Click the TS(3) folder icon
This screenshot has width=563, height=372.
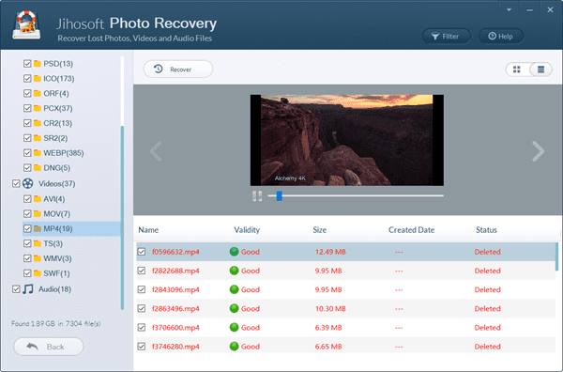point(38,243)
